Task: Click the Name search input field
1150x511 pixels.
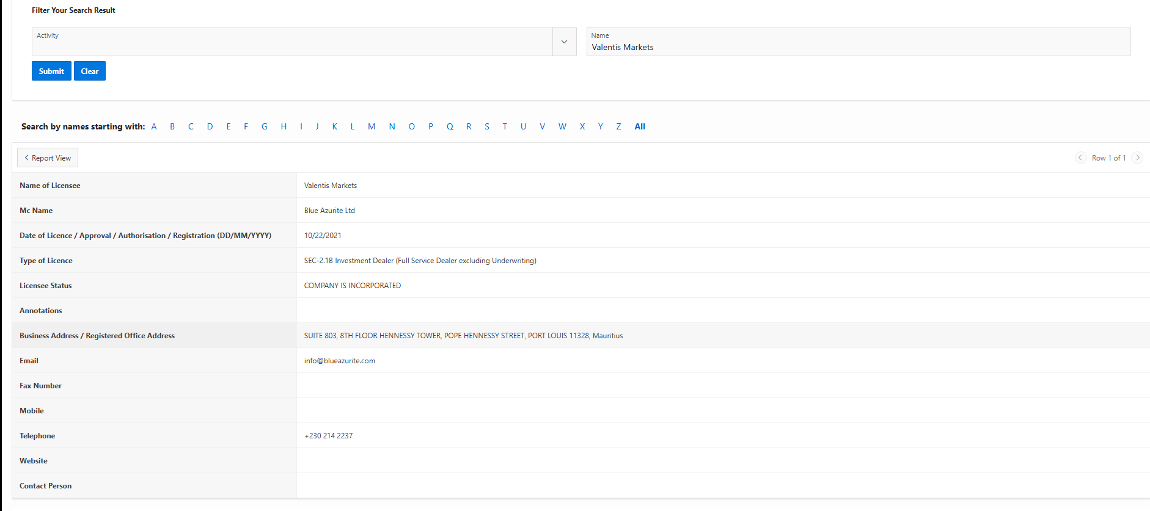Action: pos(858,46)
